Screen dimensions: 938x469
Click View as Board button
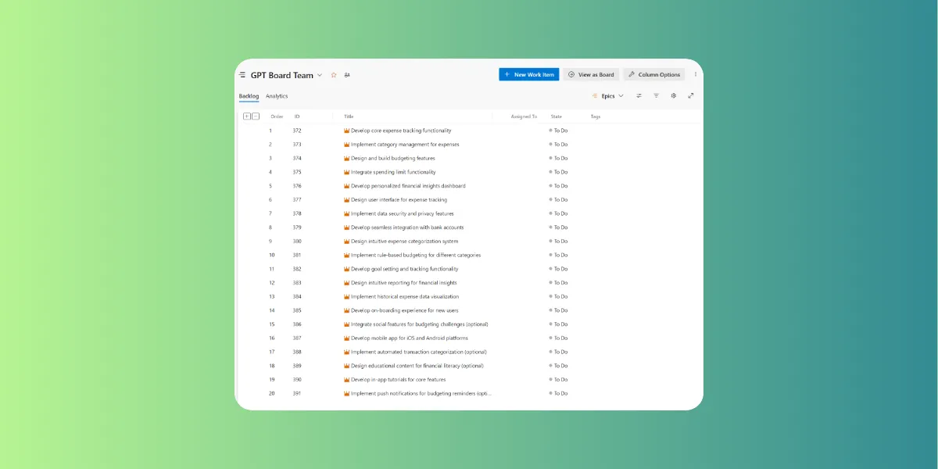tap(591, 75)
